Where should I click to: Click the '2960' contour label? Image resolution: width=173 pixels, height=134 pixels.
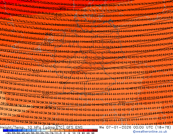tap(62, 8)
